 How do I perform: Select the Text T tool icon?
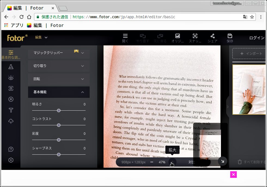coord(11,110)
